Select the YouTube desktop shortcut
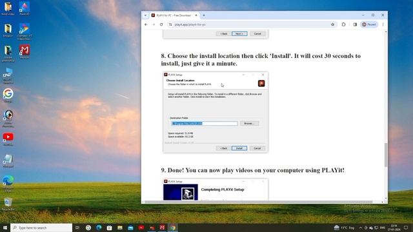413x232 pixels. click(x=8, y=139)
